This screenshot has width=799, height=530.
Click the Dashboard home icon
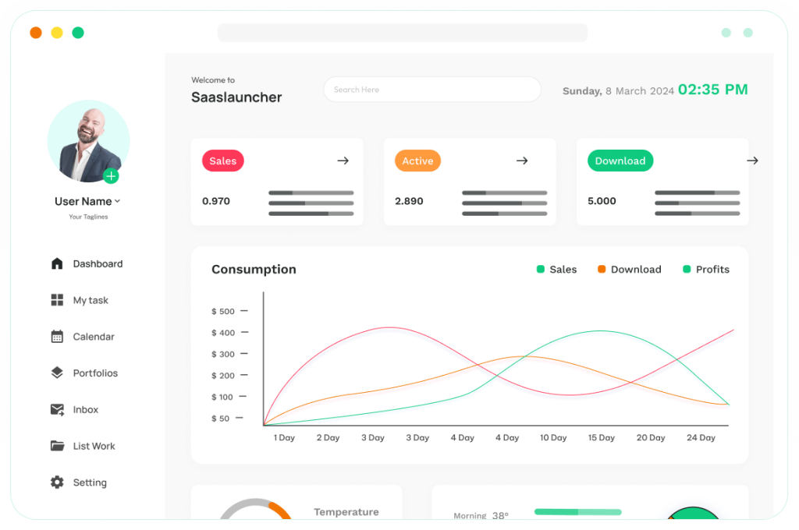(57, 263)
